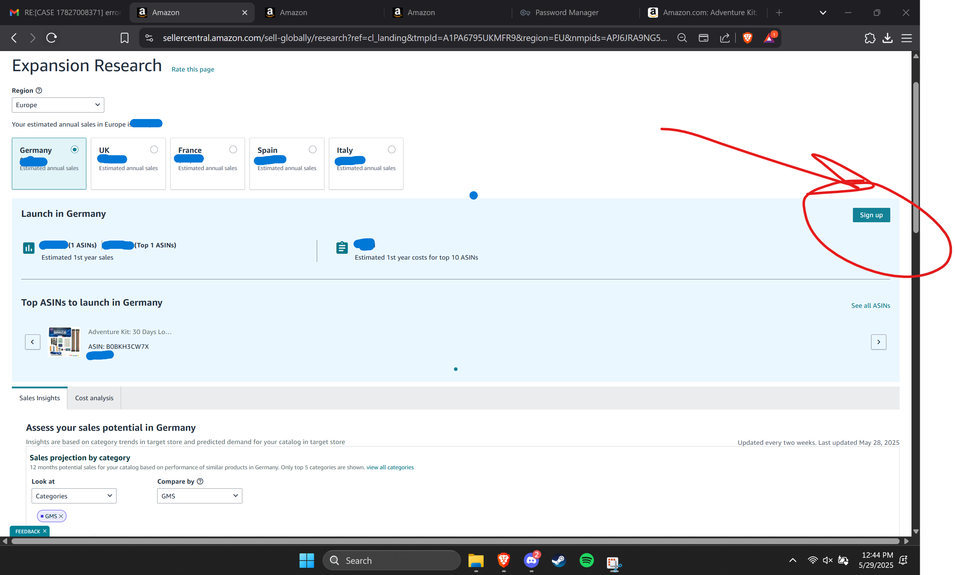The image size is (955, 575).
Task: Switch to the Gmail RE:[CASE] tab
Action: point(65,13)
